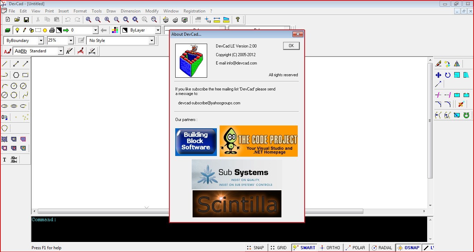Open the ByLayer color dropdown
Viewport: 474px width, 252px height.
pyautogui.click(x=158, y=30)
